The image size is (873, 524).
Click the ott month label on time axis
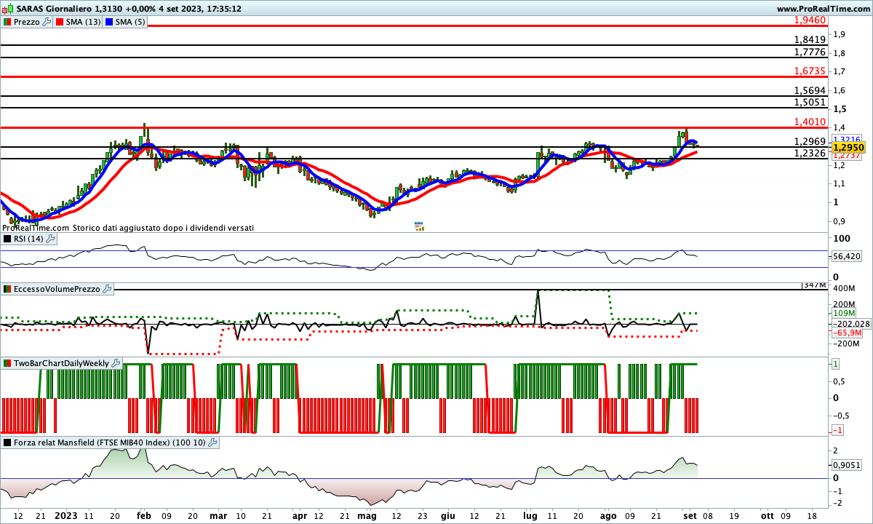click(x=768, y=515)
